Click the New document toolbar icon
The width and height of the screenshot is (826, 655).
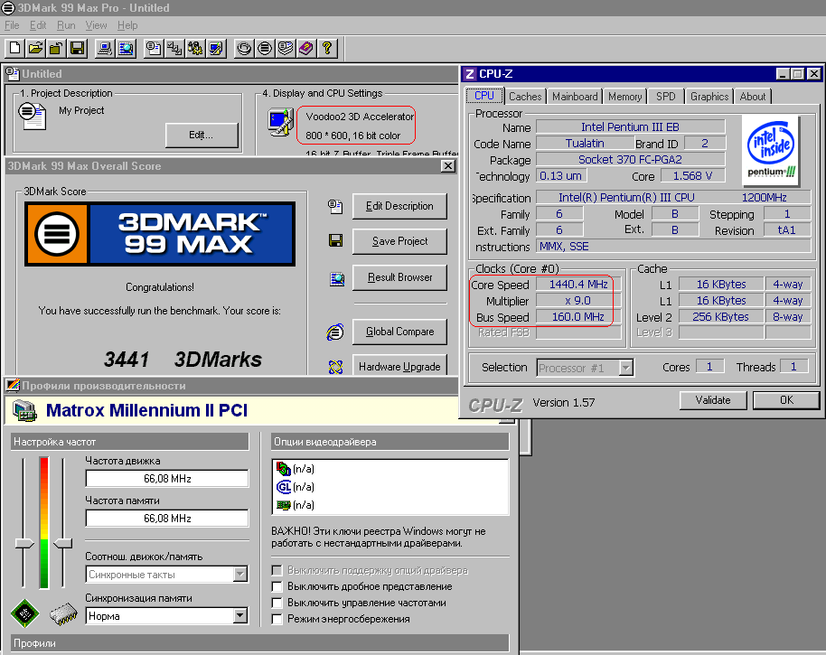coord(15,49)
